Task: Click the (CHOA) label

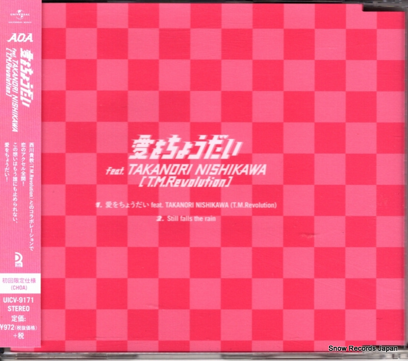Action: click(19, 288)
